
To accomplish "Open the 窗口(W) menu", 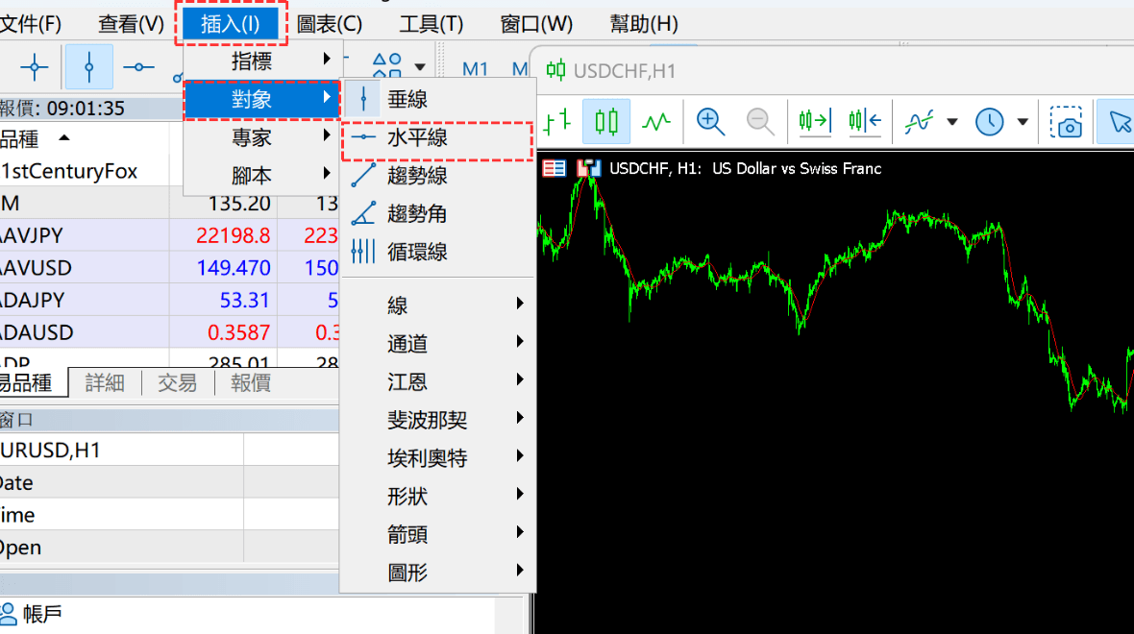I will (x=536, y=24).
